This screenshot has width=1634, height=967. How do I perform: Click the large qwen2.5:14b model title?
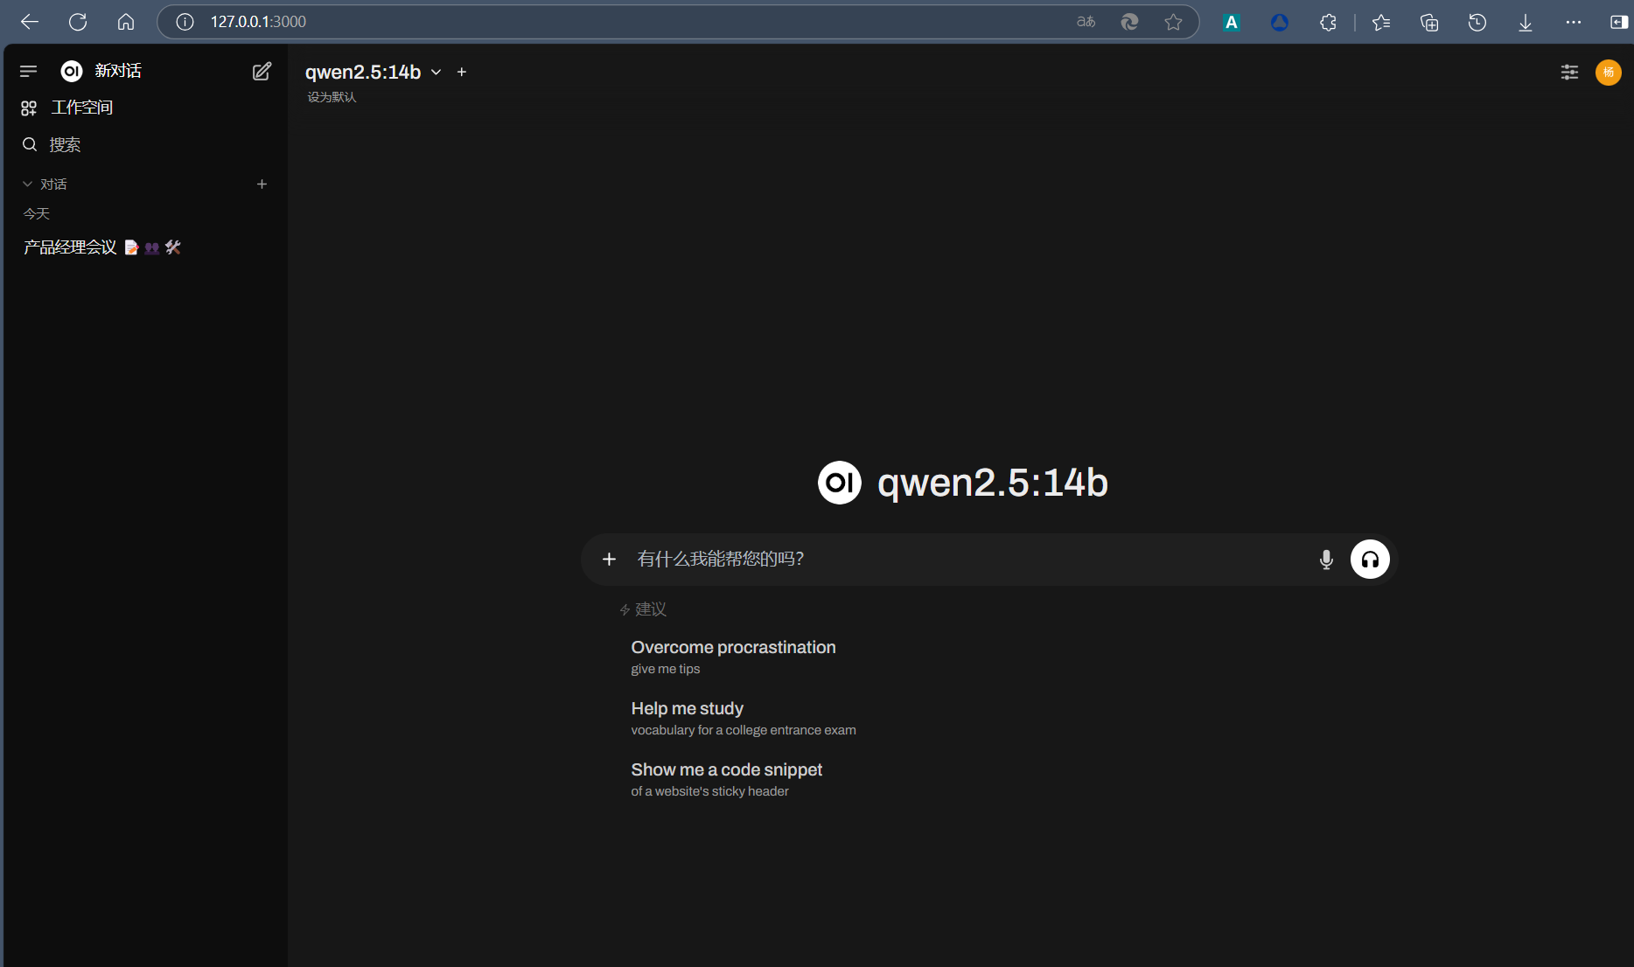993,483
